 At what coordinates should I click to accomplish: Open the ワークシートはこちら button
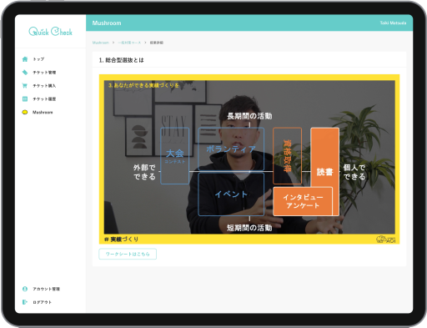point(128,254)
